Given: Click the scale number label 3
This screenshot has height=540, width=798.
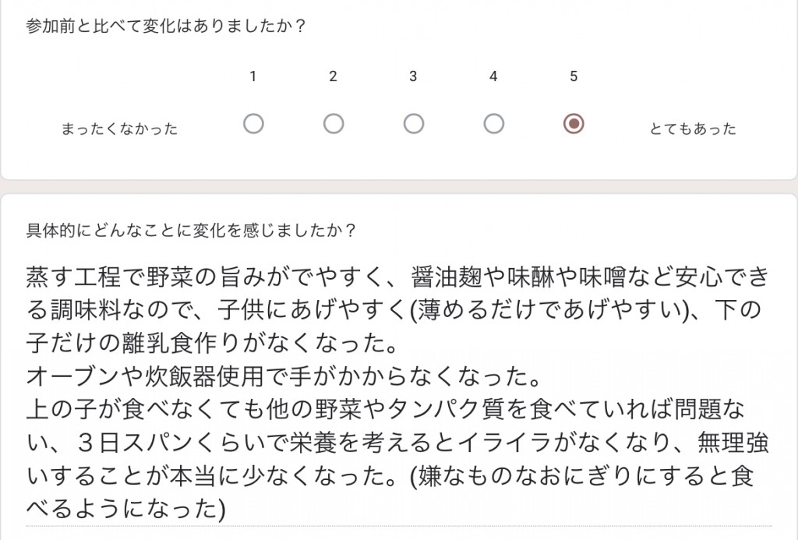Looking at the screenshot, I should click(x=413, y=76).
